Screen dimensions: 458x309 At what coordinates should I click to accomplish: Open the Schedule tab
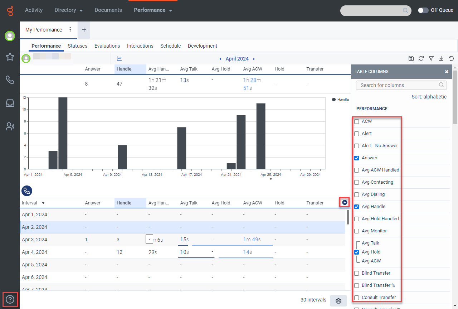click(170, 46)
